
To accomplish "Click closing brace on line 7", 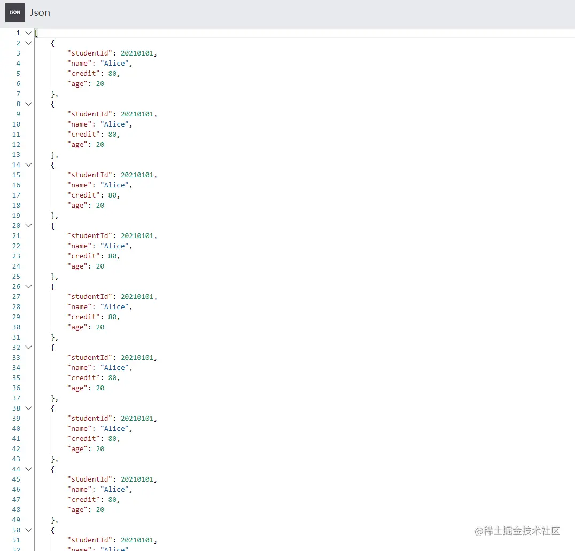I will pos(53,94).
